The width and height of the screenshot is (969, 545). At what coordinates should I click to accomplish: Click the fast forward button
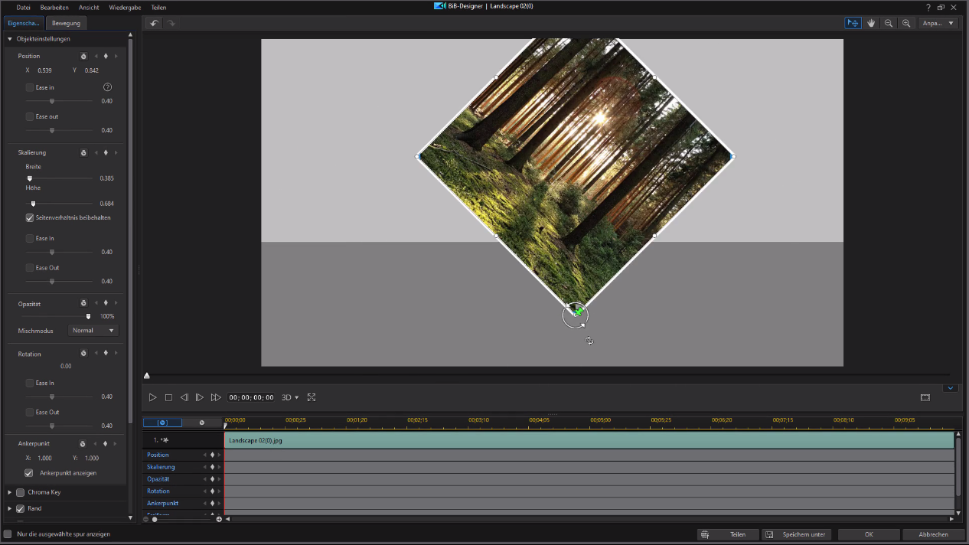coord(216,397)
